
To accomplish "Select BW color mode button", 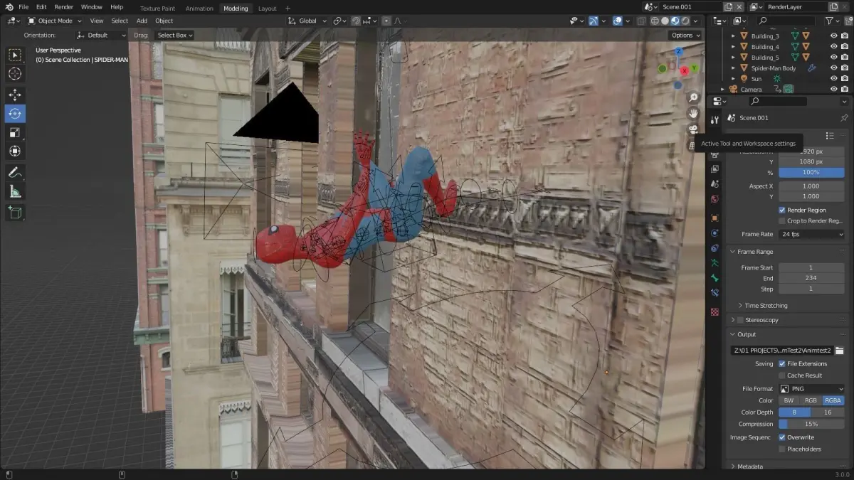I will tap(789, 400).
